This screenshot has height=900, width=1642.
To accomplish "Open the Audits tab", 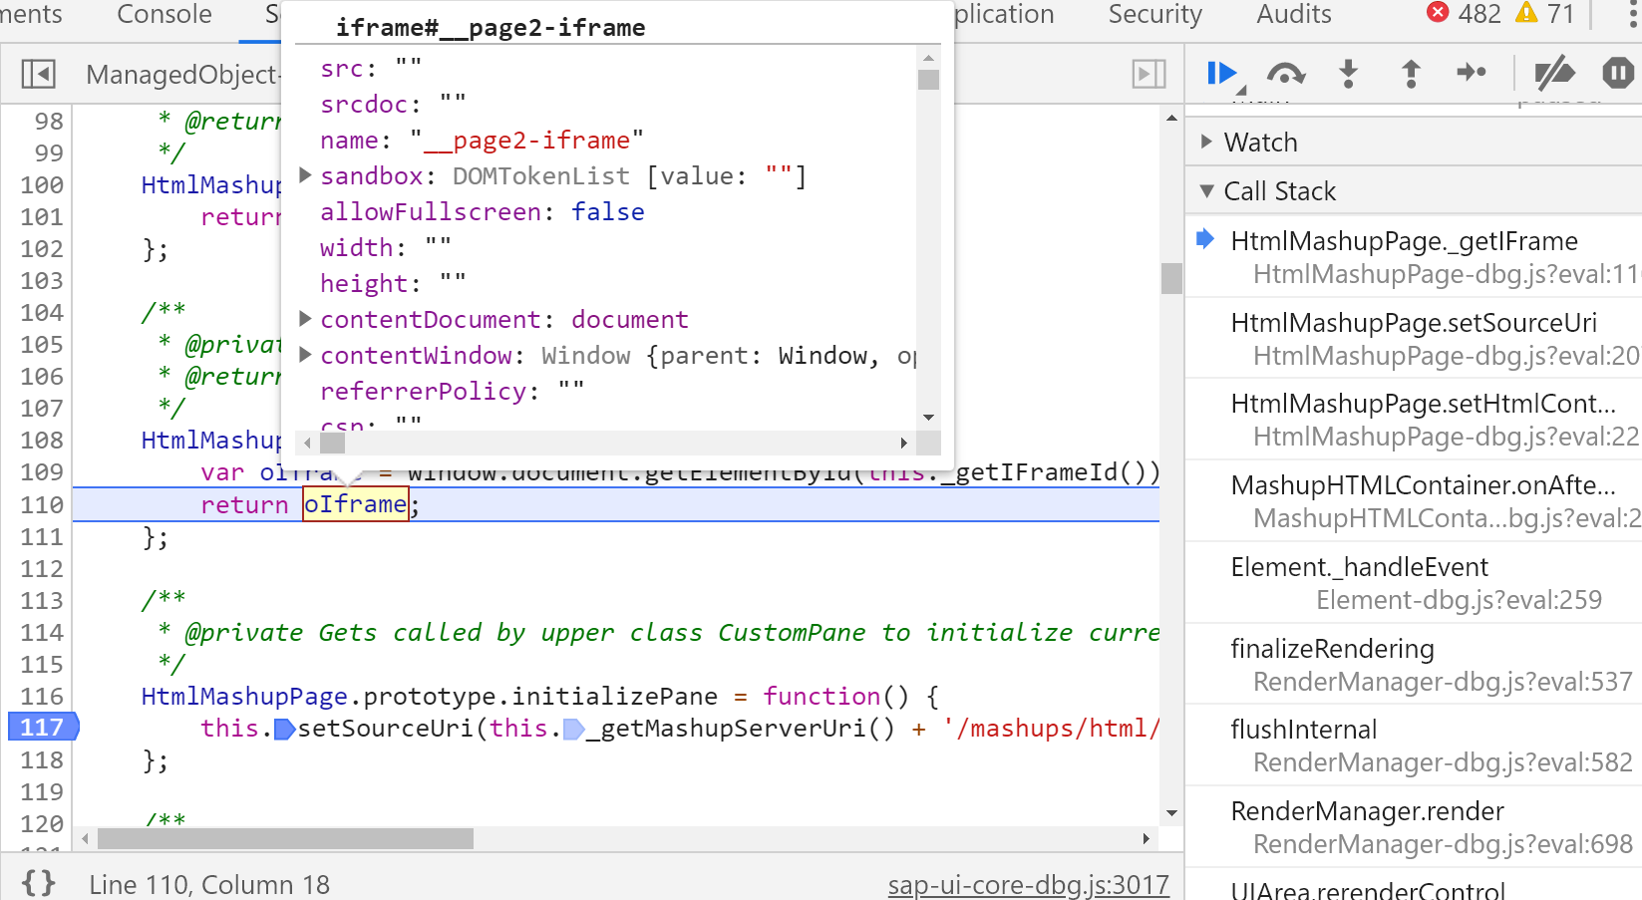I will tap(1294, 14).
